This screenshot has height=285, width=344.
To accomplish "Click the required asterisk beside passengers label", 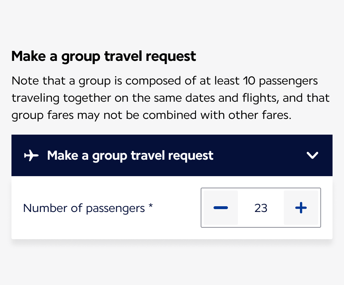I will tap(151, 206).
